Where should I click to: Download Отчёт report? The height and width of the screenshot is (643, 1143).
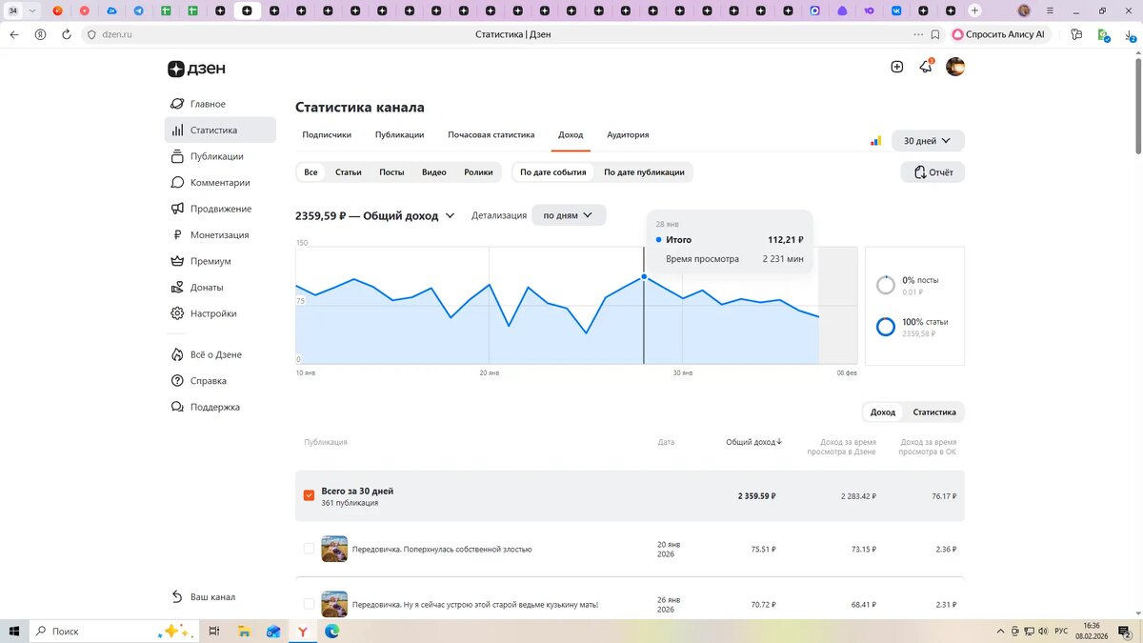pyautogui.click(x=932, y=172)
